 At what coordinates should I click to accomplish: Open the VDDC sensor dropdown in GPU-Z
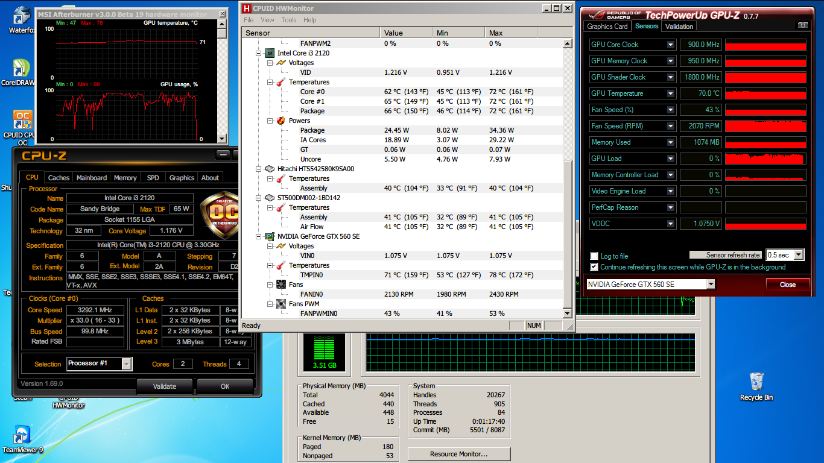pyautogui.click(x=671, y=224)
